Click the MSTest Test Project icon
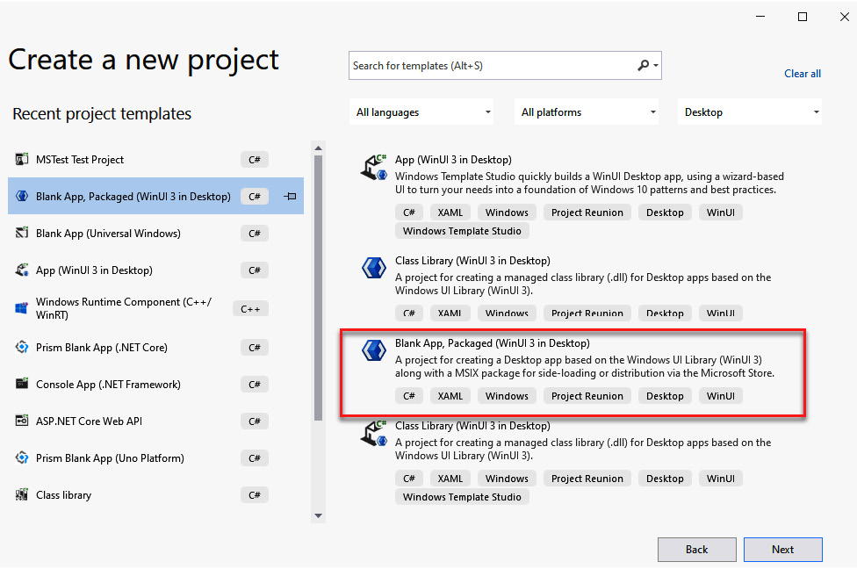 (22, 160)
